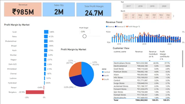The image size is (185, 104).
Task: Sort by Revenue Contribution % column header
Action: pyautogui.click(x=153, y=54)
